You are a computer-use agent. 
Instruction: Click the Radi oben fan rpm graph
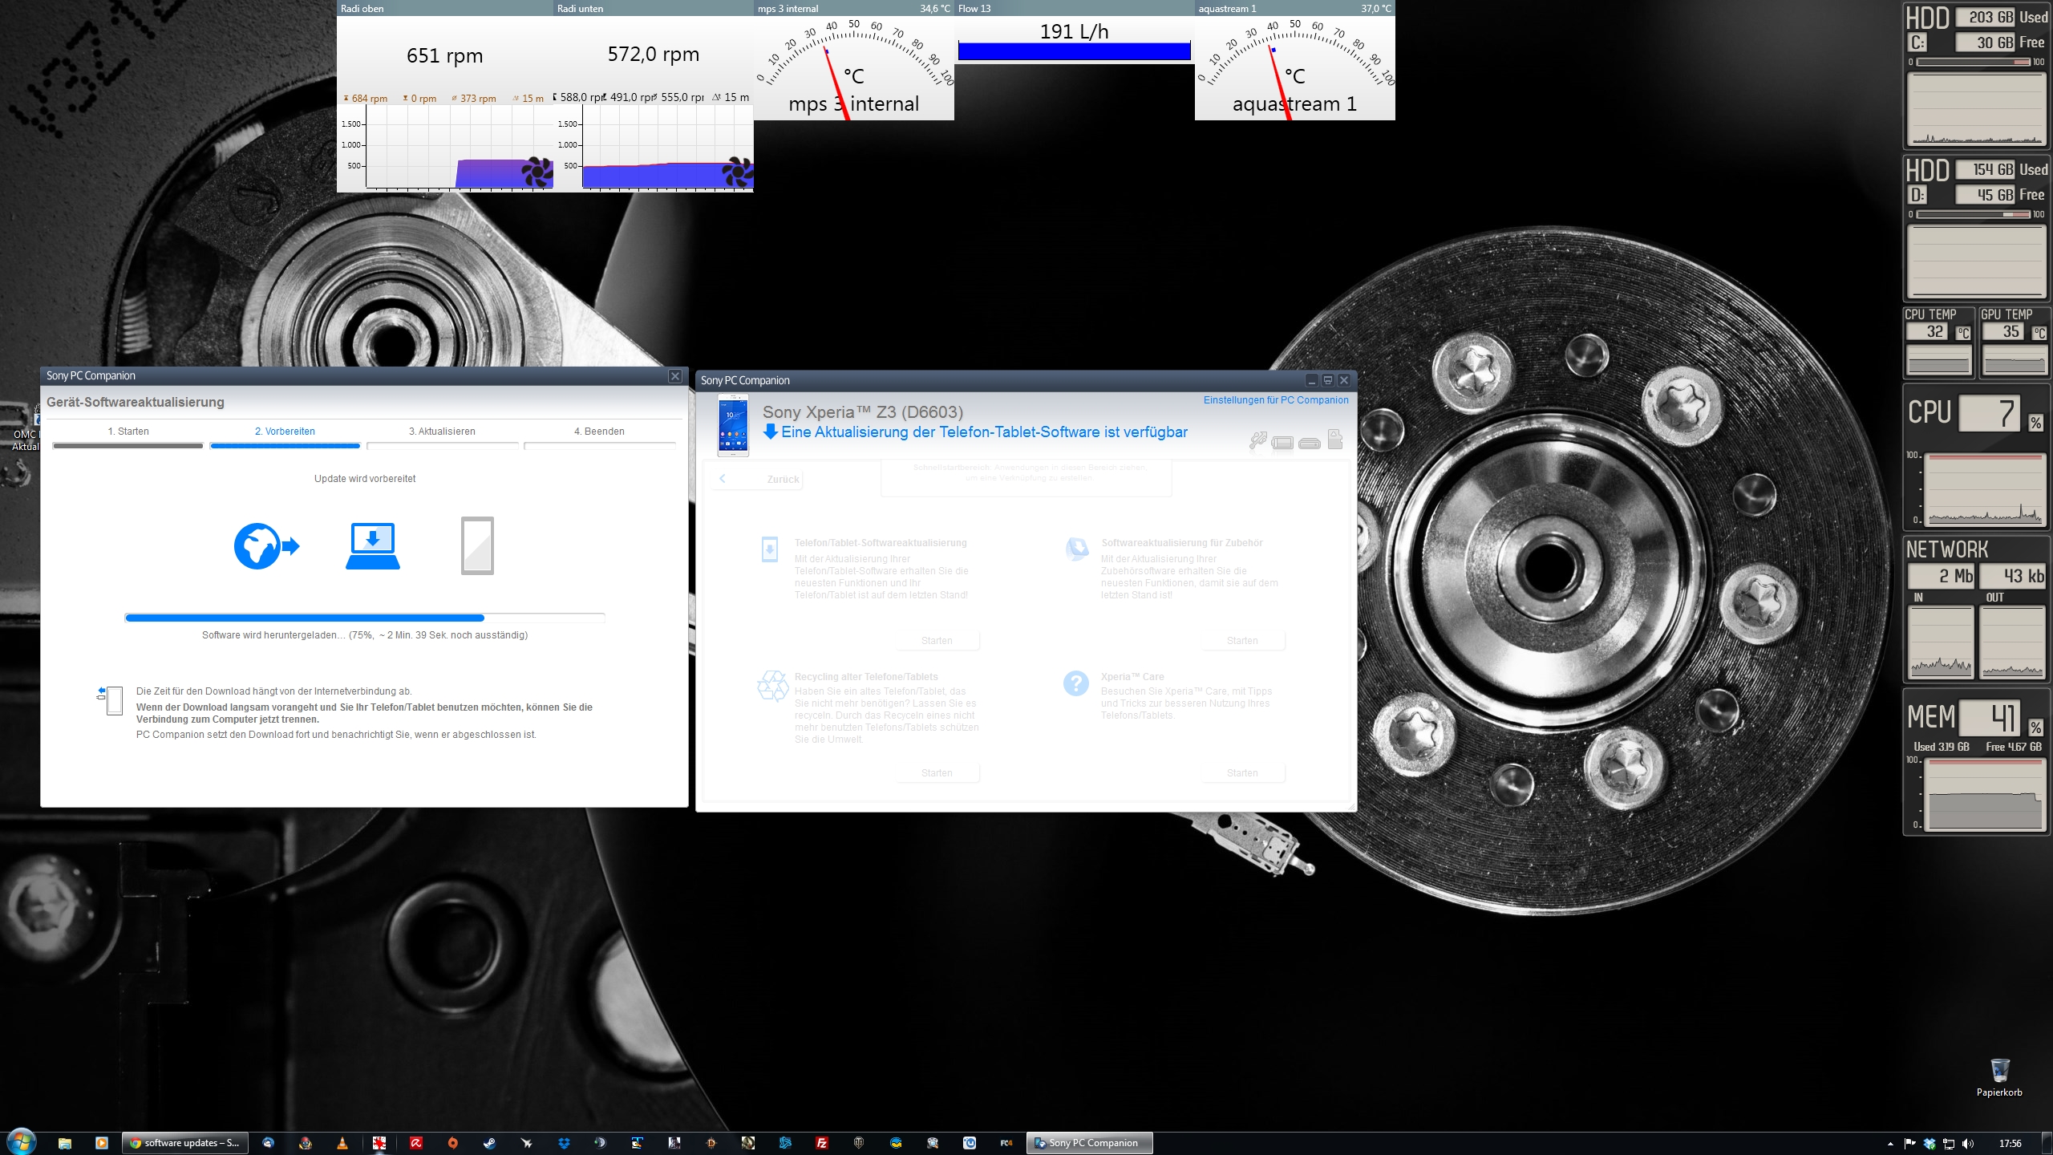pos(460,148)
